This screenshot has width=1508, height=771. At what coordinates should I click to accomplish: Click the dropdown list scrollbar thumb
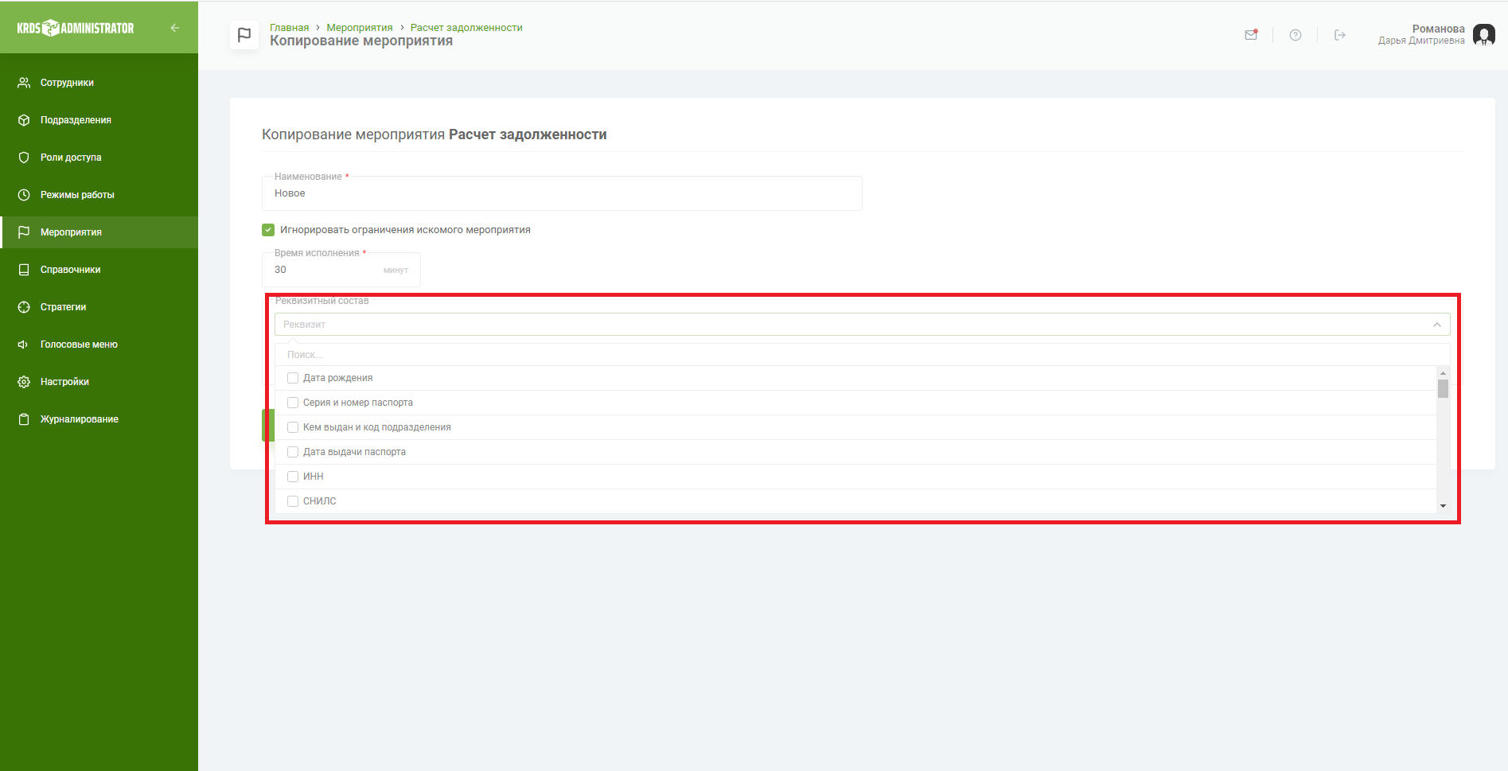1443,388
